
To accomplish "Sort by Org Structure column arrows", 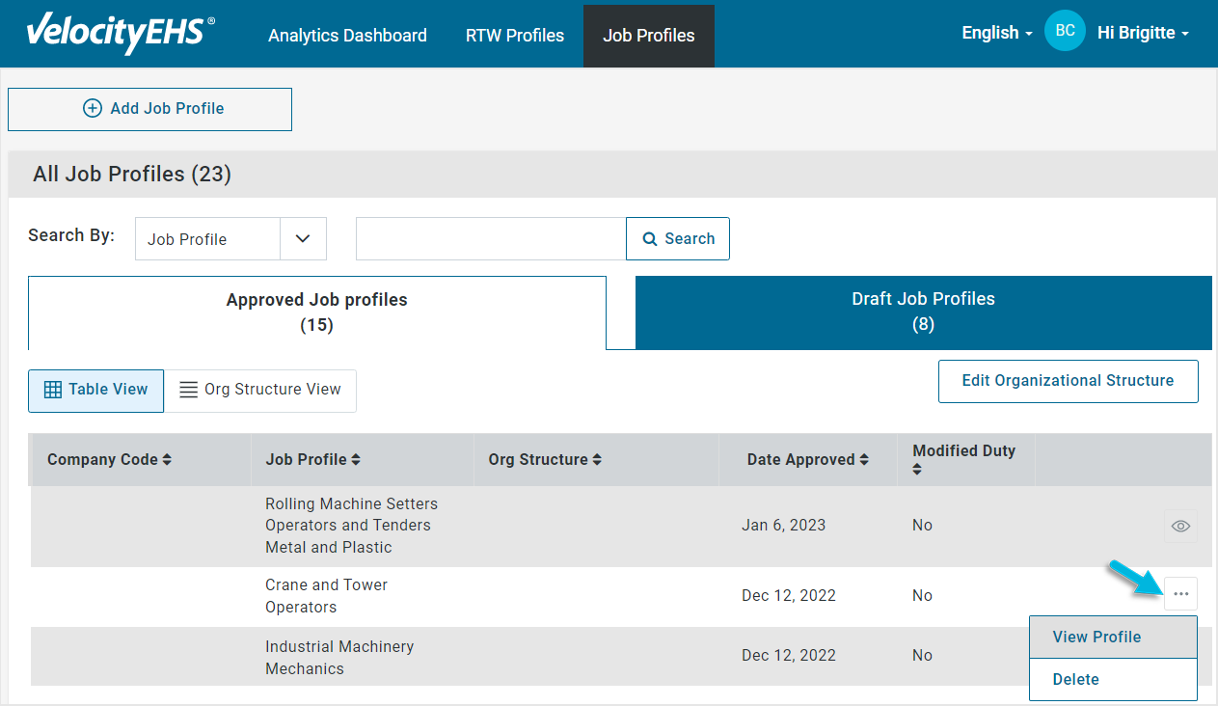I will 597,460.
